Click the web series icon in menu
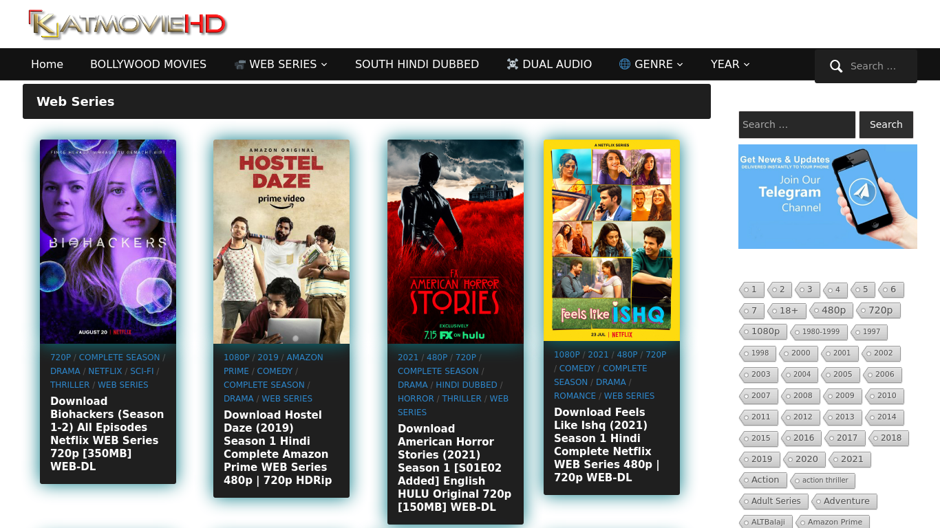940x528 pixels. (x=239, y=65)
